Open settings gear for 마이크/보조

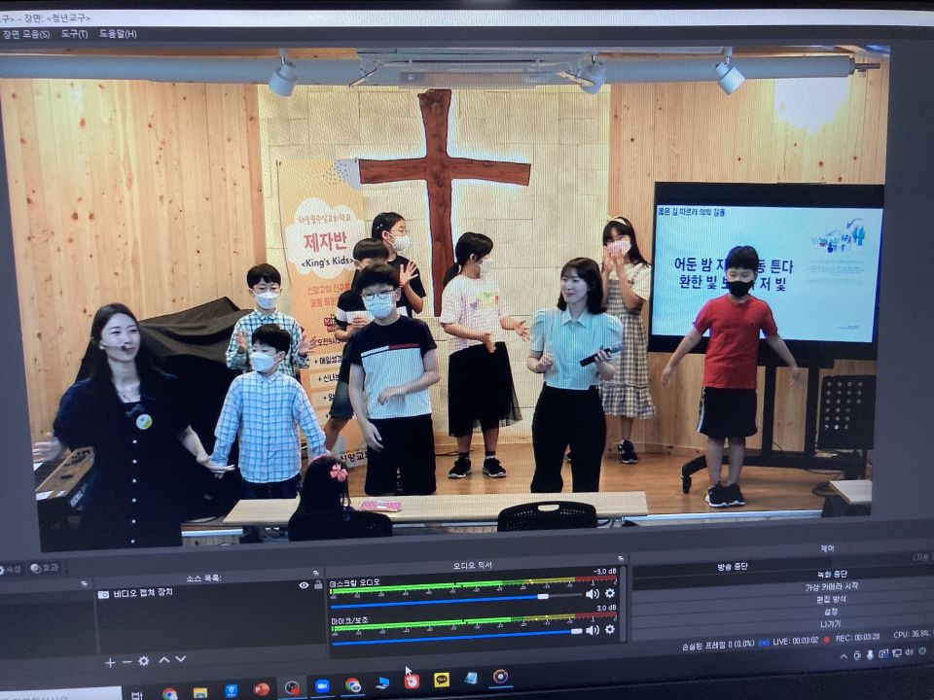610,629
